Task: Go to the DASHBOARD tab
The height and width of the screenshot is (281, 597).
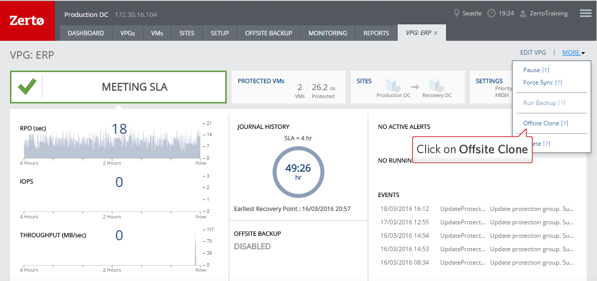Action: point(86,33)
